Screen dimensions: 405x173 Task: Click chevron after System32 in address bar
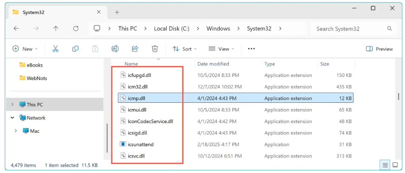(280, 29)
